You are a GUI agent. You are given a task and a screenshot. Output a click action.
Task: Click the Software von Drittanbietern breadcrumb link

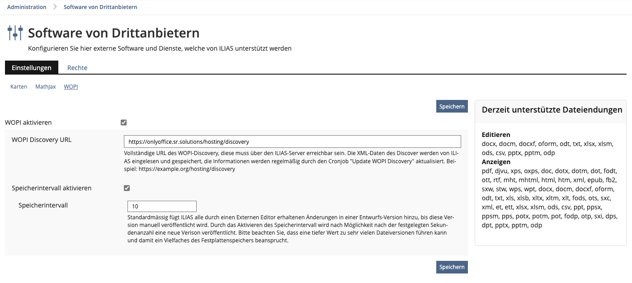pos(100,7)
